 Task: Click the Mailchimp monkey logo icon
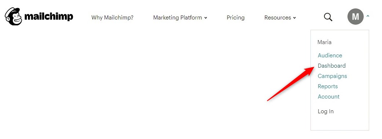click(14, 17)
